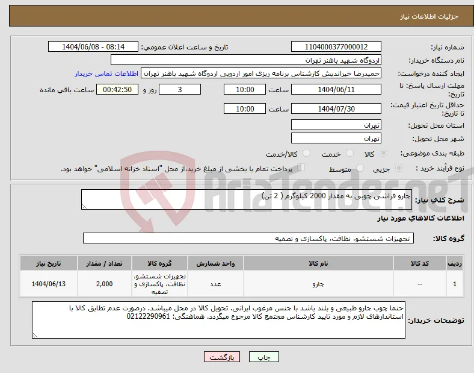Select the جزیی purchase type radio
Image resolution: width=474 pixels, height=373 pixels.
pos(399,168)
